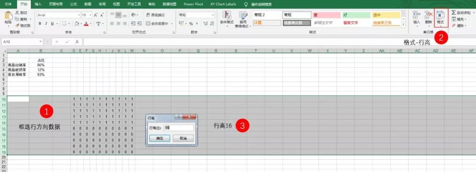Click the 删除 (Delete) cells icon
The image size is (476, 172).
click(428, 15)
